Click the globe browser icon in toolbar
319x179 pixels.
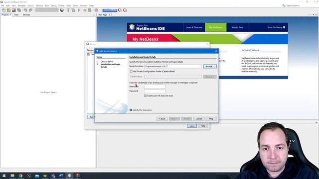62,10
